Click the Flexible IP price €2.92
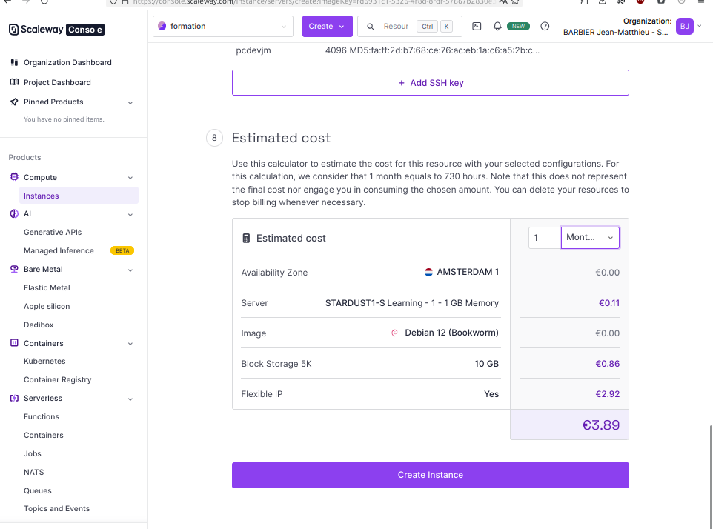Screen dimensions: 713x529 click(608, 394)
